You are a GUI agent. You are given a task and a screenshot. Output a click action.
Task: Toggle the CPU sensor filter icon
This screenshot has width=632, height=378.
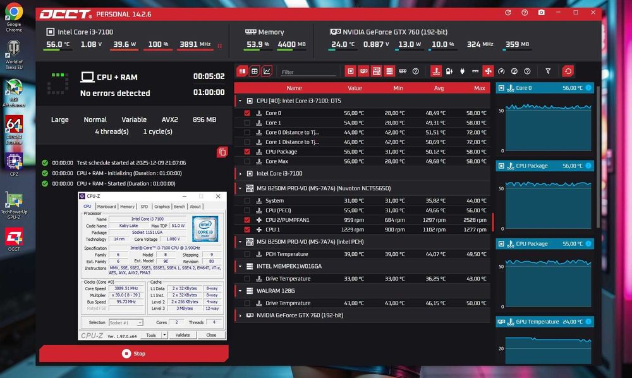click(351, 71)
